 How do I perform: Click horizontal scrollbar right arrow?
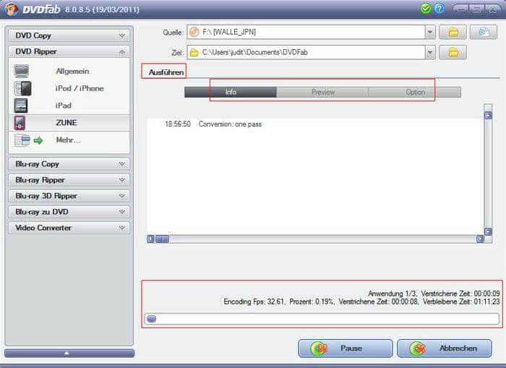pos(480,239)
